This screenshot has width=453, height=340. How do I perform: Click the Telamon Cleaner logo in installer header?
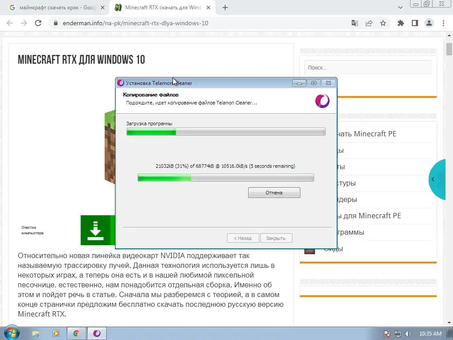322,101
